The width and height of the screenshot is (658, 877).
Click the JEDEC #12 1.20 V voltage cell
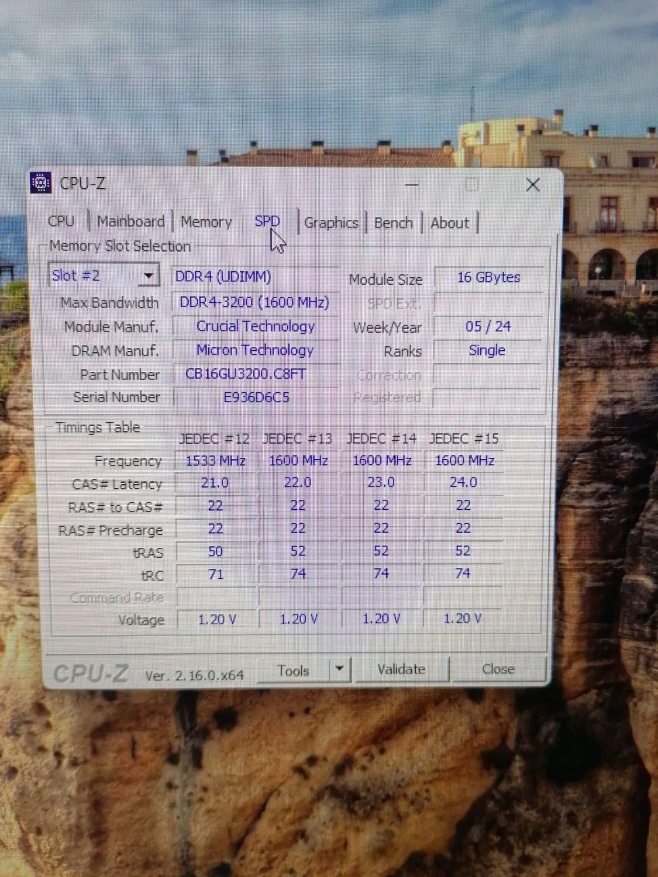(x=216, y=619)
